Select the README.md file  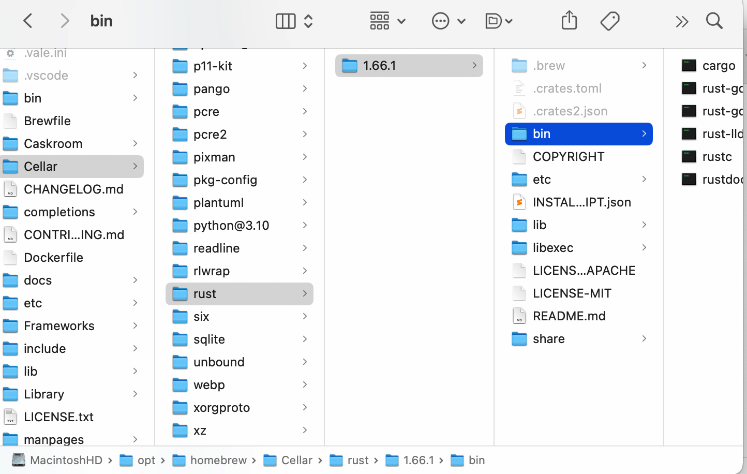[569, 316]
